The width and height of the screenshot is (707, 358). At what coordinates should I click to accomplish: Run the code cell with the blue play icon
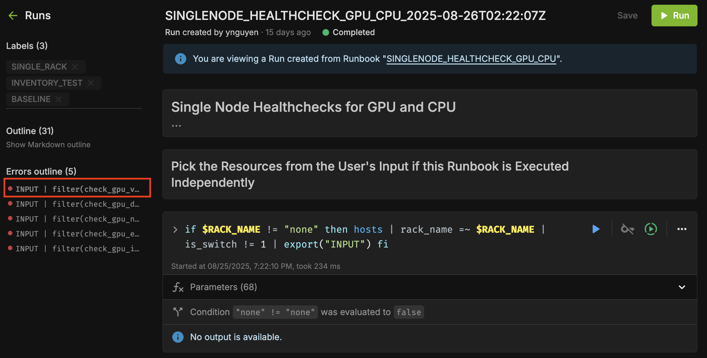pos(596,229)
